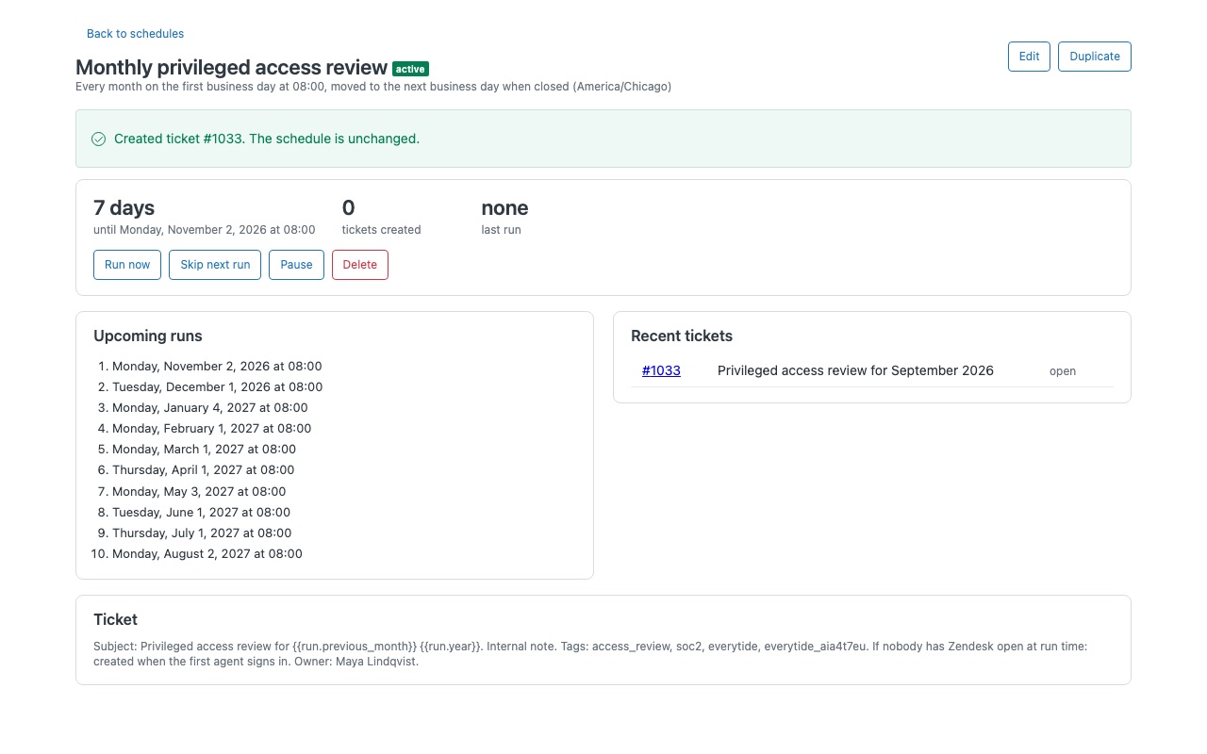Click the ticket template subject and tags text
This screenshot has height=754, width=1207.
[590, 654]
